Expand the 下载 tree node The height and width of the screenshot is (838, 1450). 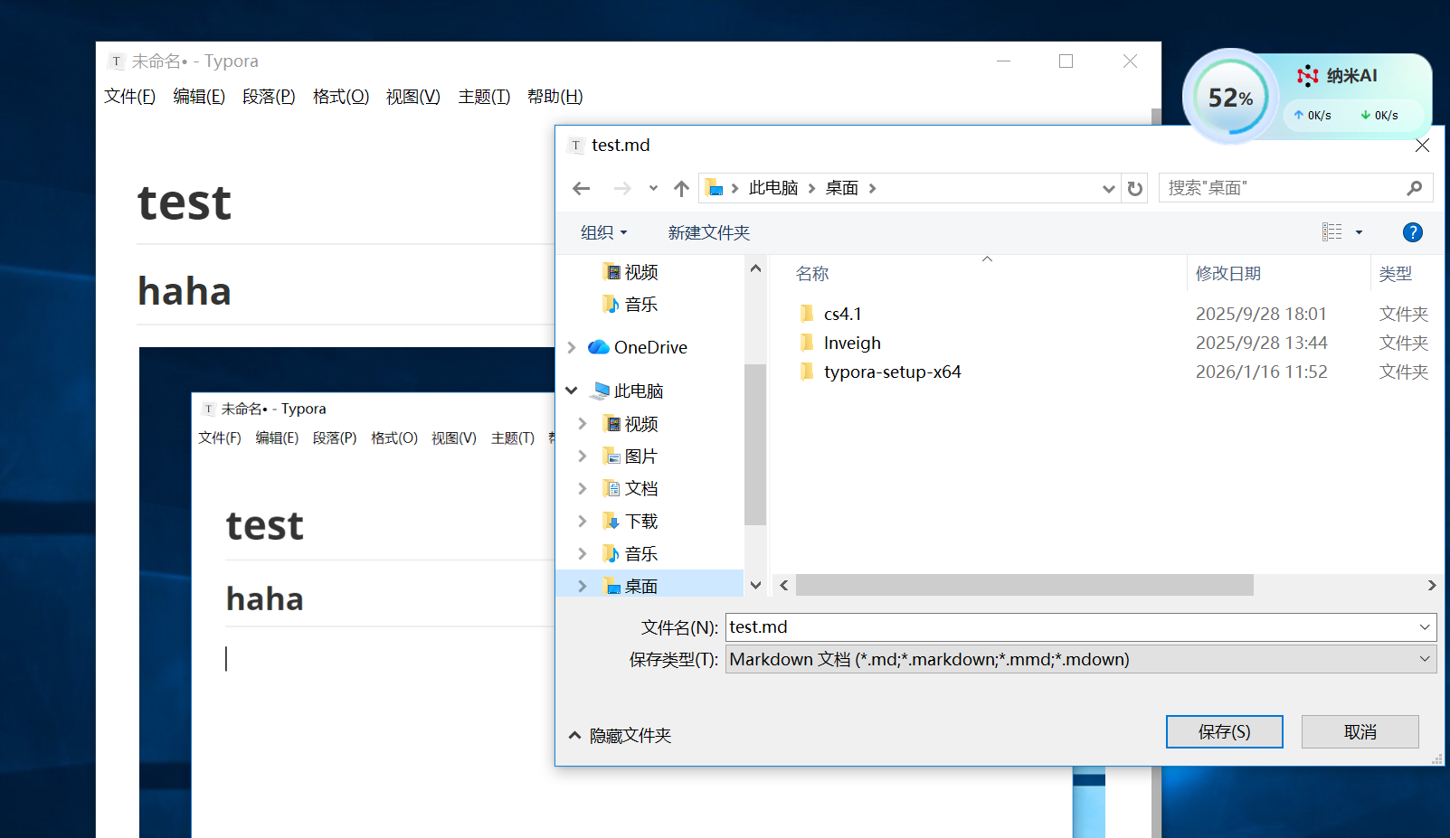(x=582, y=521)
